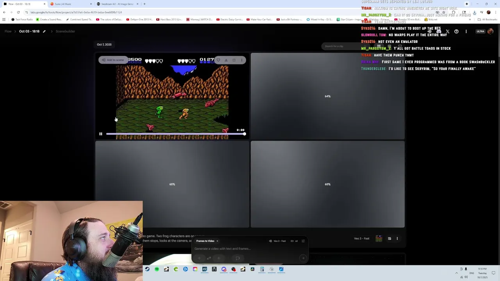
Task: Click the All Bookmarks folder
Action: 487,20
